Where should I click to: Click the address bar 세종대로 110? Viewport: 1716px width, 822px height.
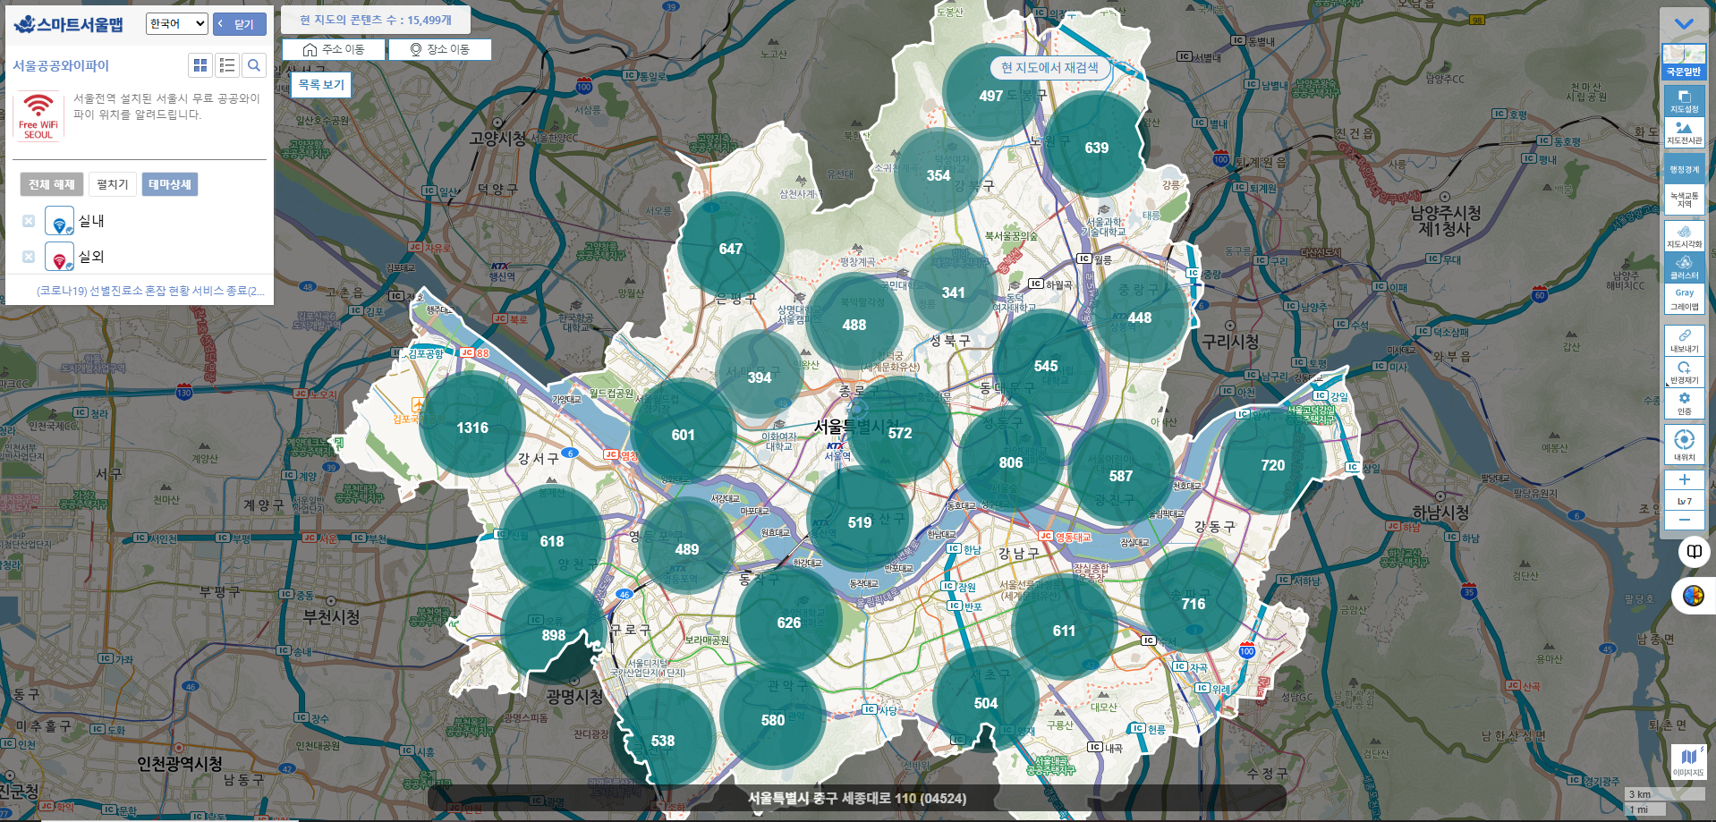click(x=856, y=798)
